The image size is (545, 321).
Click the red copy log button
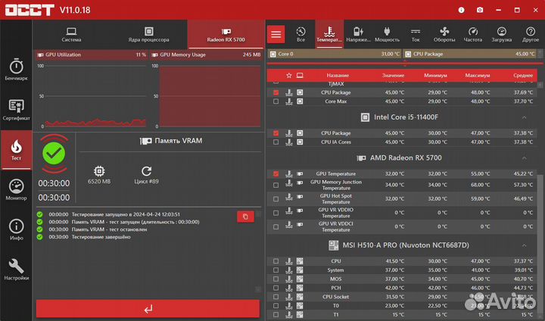click(245, 217)
